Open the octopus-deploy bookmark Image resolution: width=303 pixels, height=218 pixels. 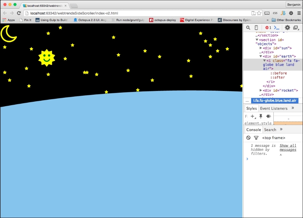pos(163,20)
